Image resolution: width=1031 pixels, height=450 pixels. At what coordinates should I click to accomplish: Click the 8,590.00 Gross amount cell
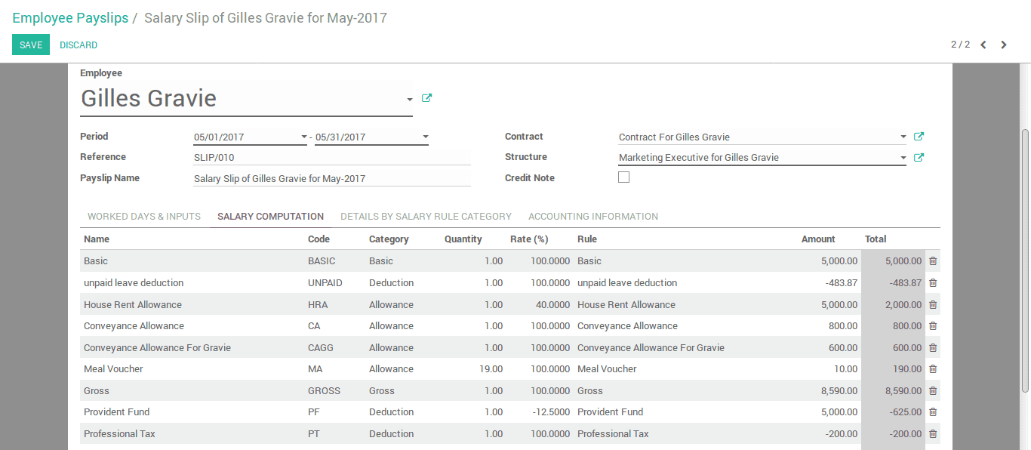coord(839,391)
